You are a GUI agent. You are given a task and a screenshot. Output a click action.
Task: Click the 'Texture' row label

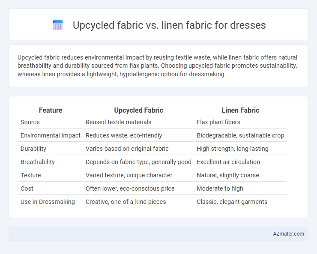tap(31, 175)
